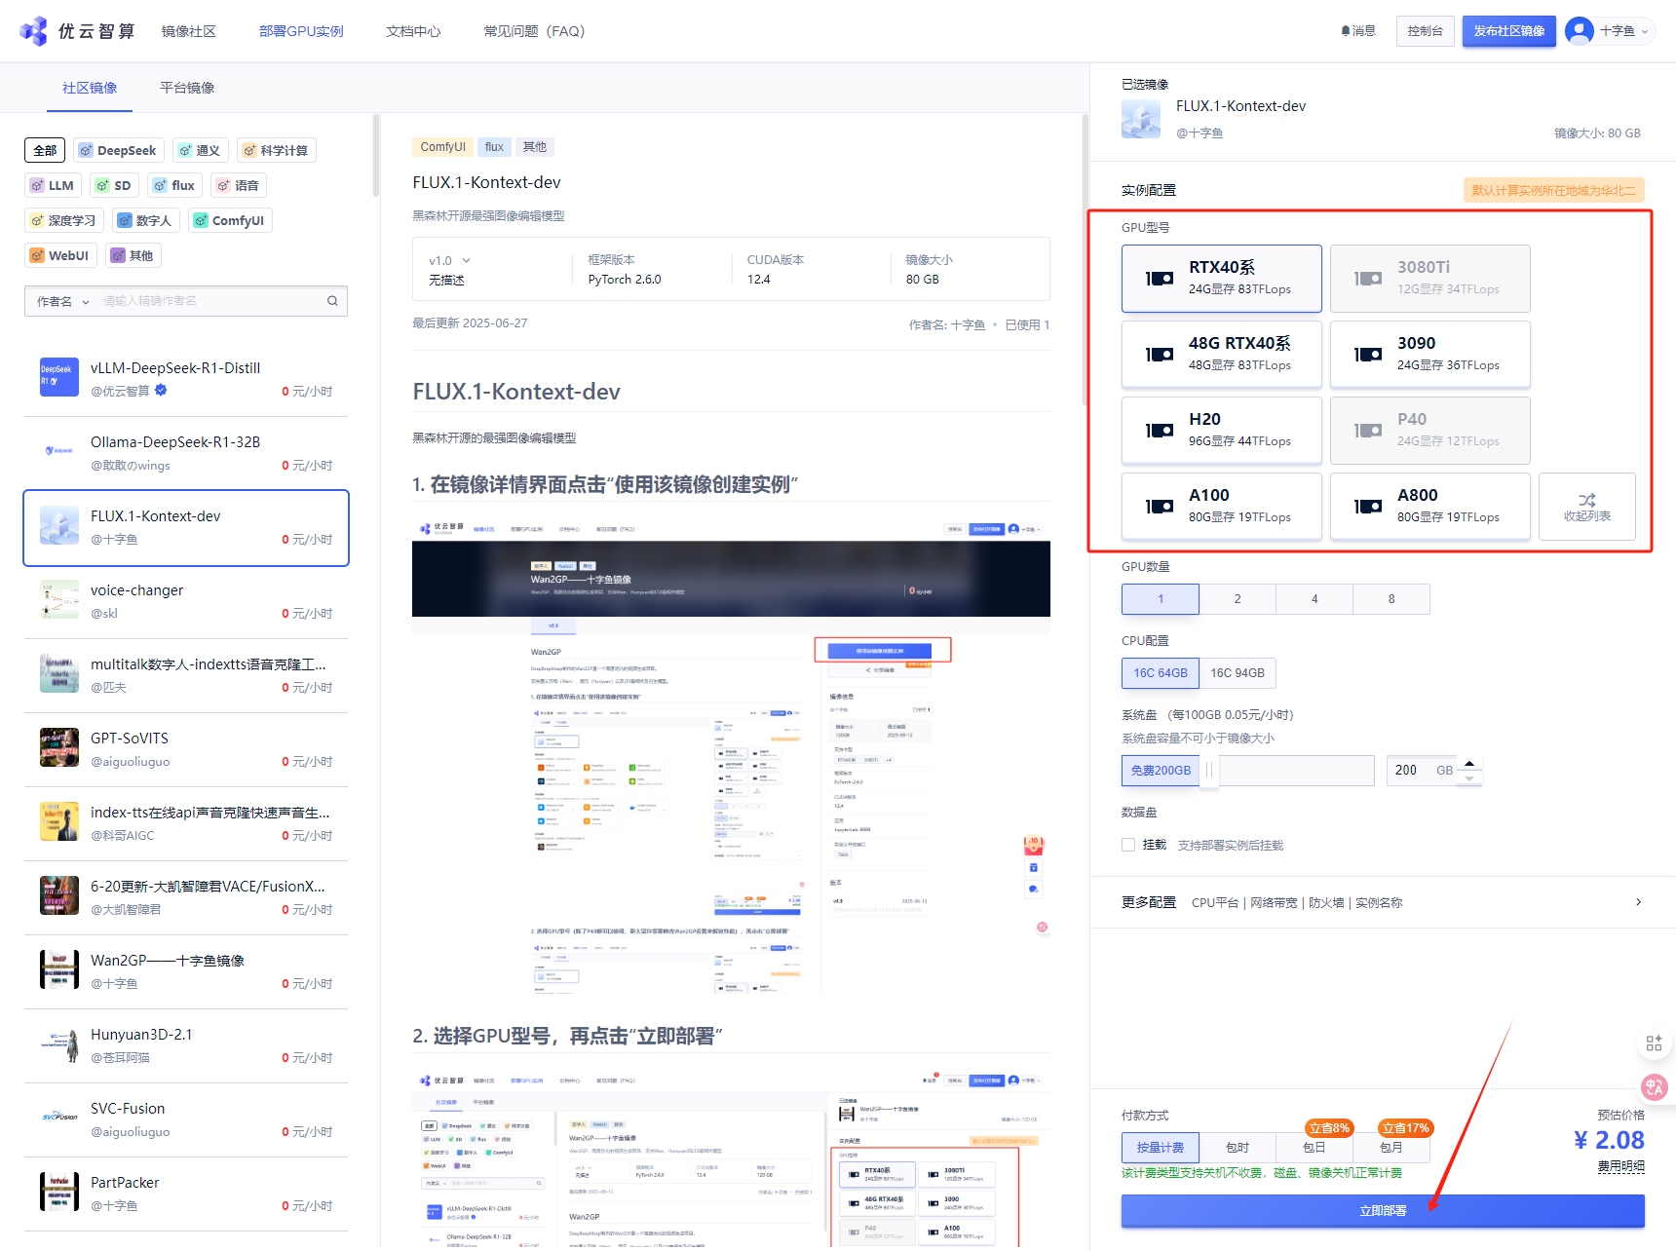The image size is (1676, 1251).
Task: Select the 包月 payment option
Action: (x=1391, y=1148)
